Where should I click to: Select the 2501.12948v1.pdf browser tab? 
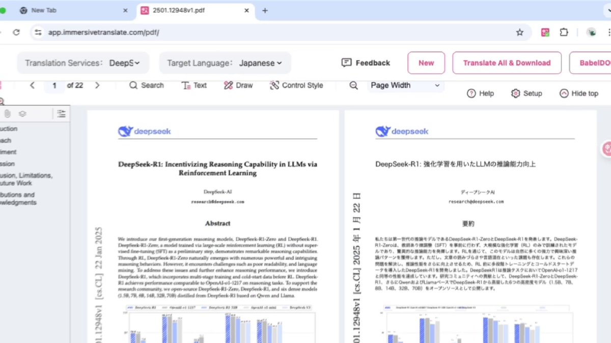196,10
